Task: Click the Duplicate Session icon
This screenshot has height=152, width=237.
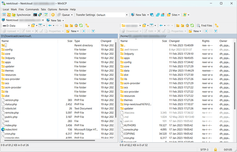Action: (x=158, y=15)
